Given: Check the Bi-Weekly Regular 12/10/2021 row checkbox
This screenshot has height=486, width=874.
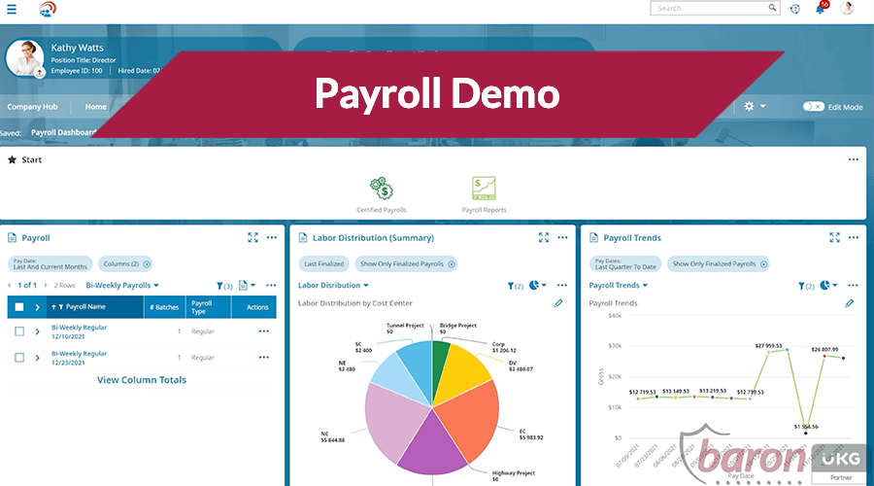Looking at the screenshot, I should point(19,331).
